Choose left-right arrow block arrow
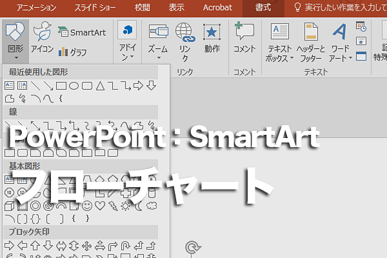This screenshot has width=387, height=258. tap(61, 246)
